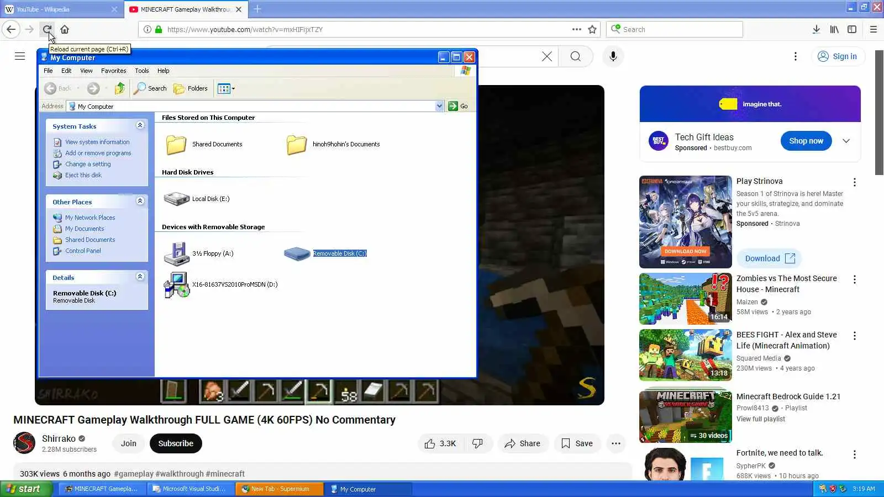
Task: Click the Join channel button
Action: 129,443
